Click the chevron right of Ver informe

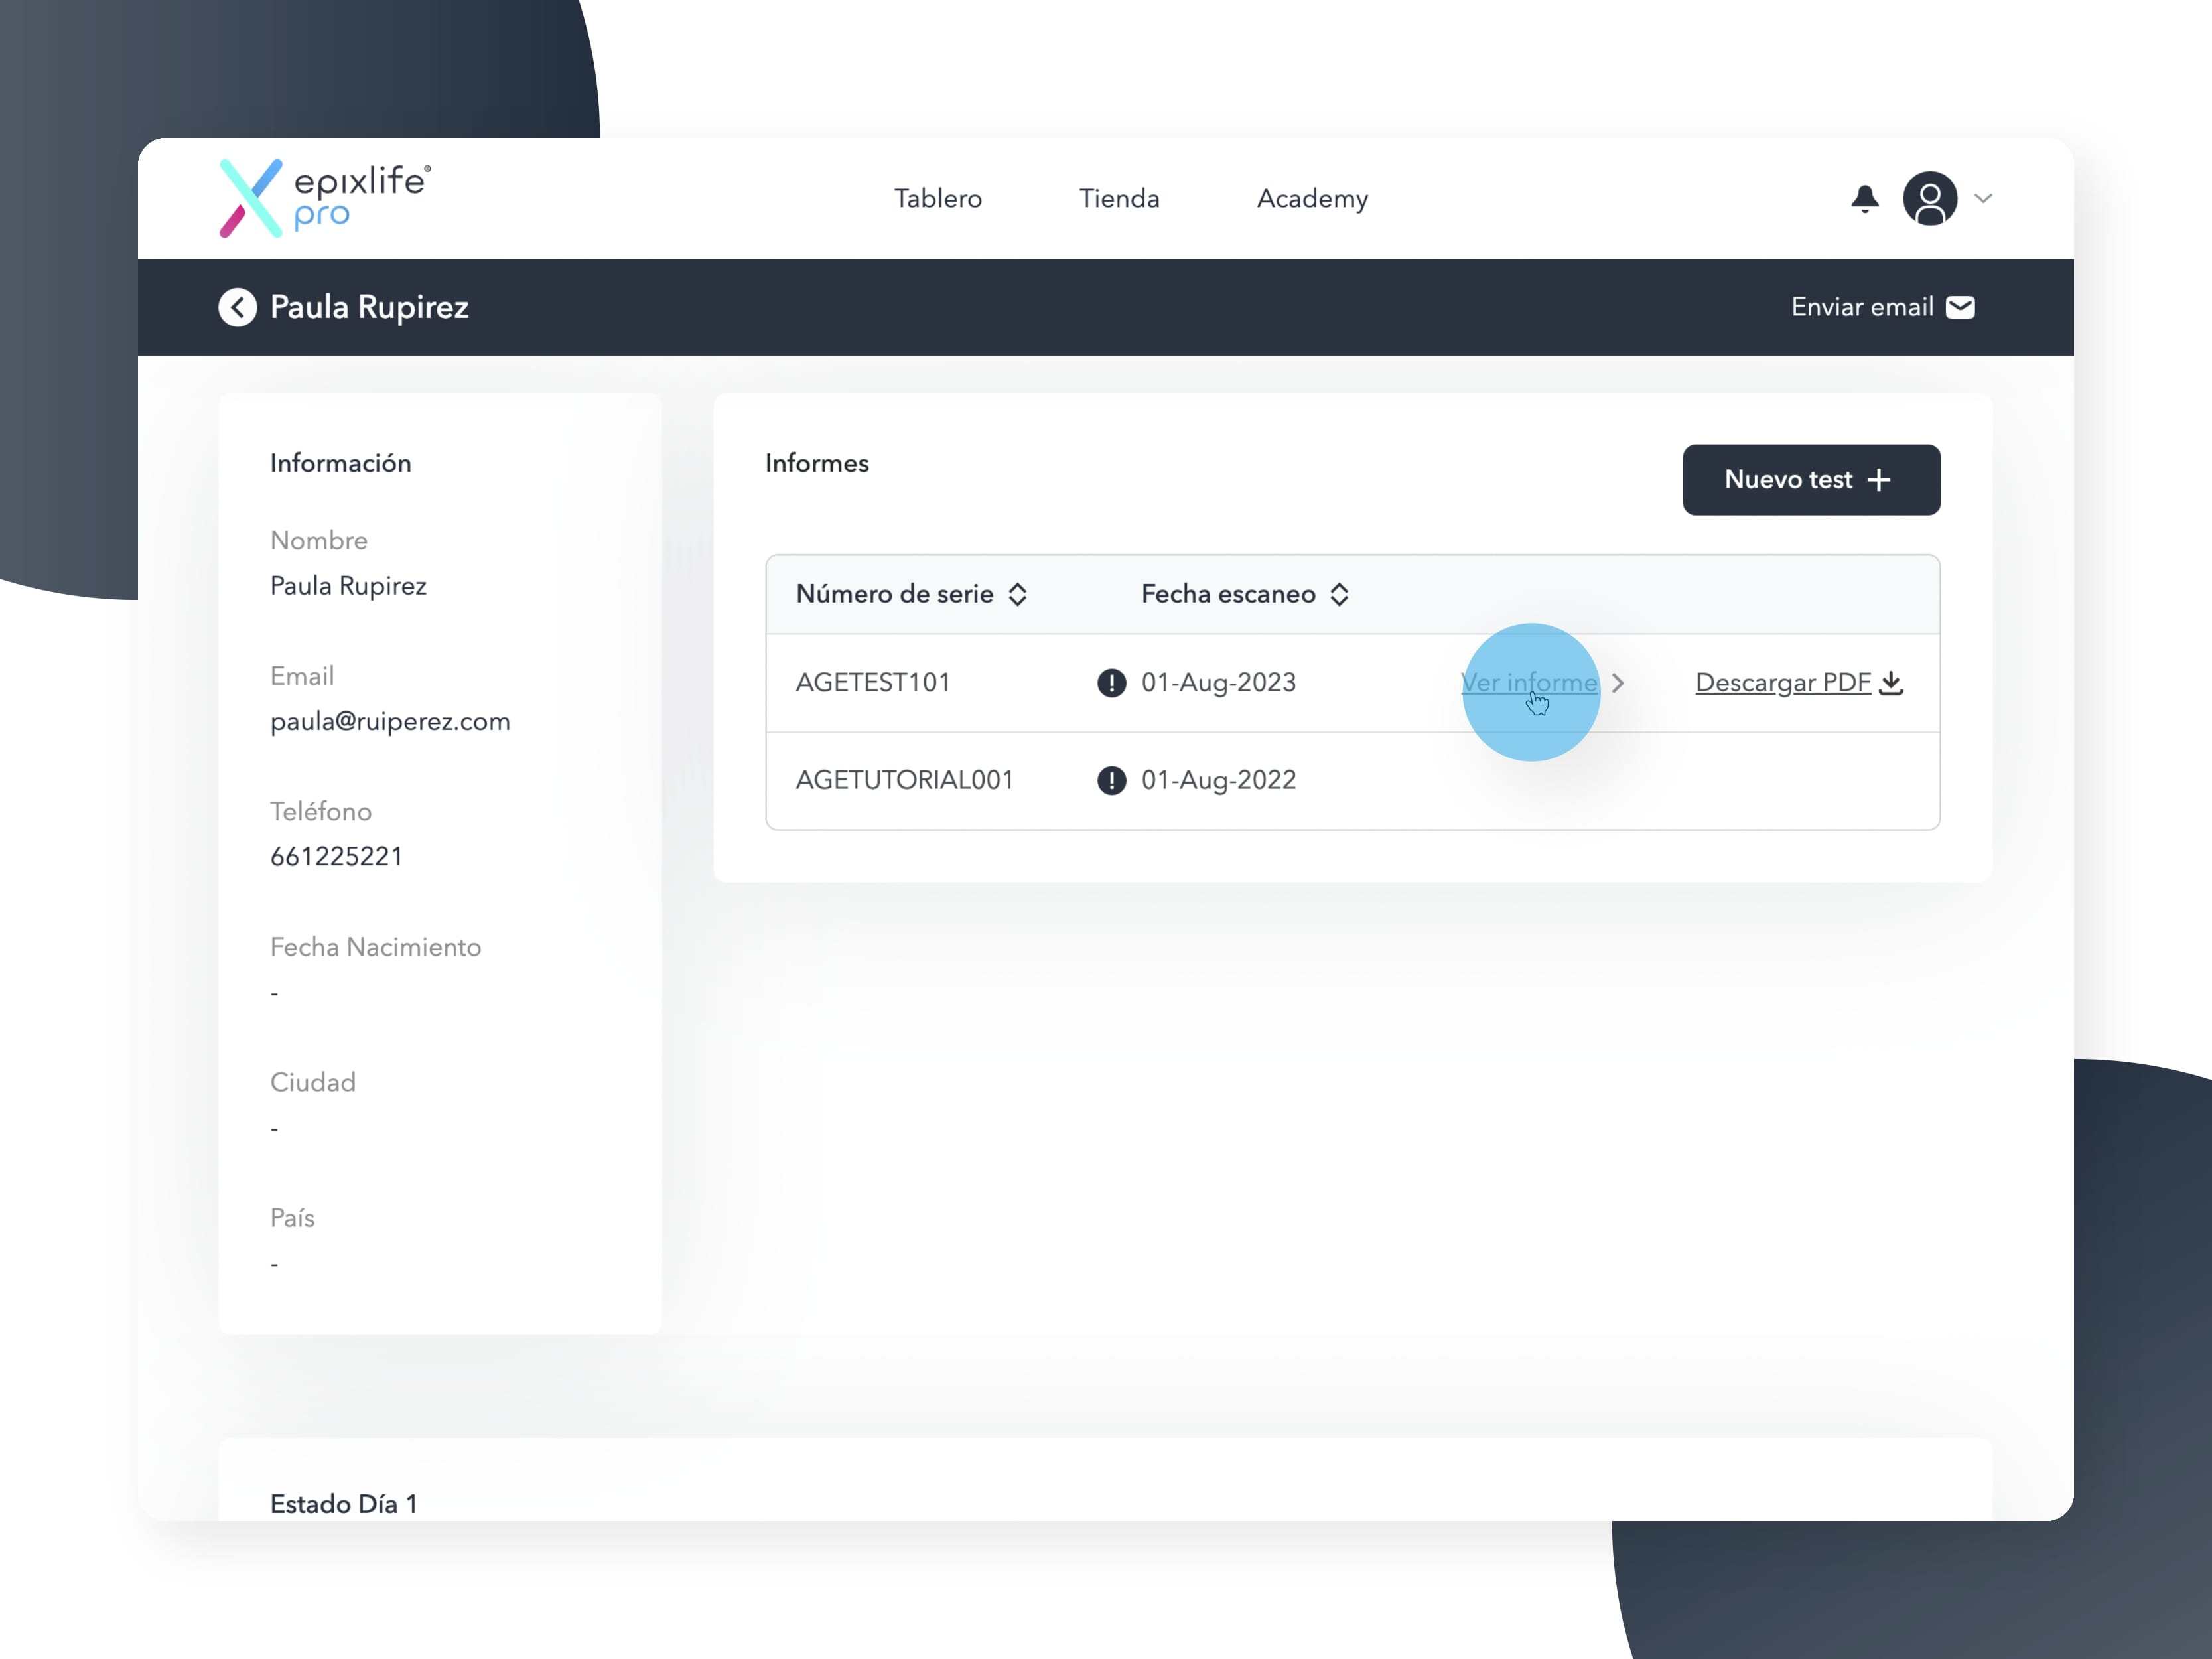[x=1617, y=683]
